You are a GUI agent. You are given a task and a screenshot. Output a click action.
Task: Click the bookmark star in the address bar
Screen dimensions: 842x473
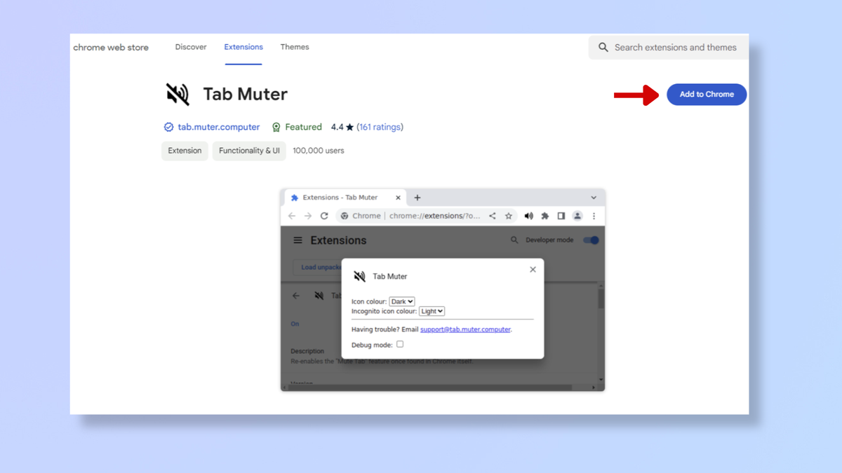[509, 216]
